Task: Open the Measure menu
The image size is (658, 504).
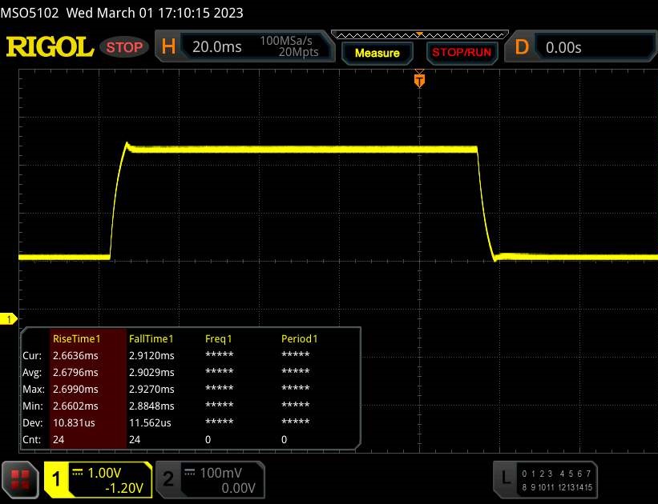Action: (377, 54)
